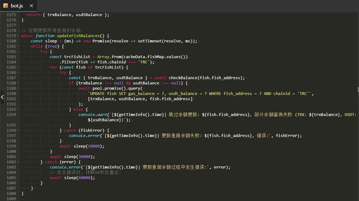Collapse the updateFishBalances function at line 1579
359x201 pixels.
[18, 36]
